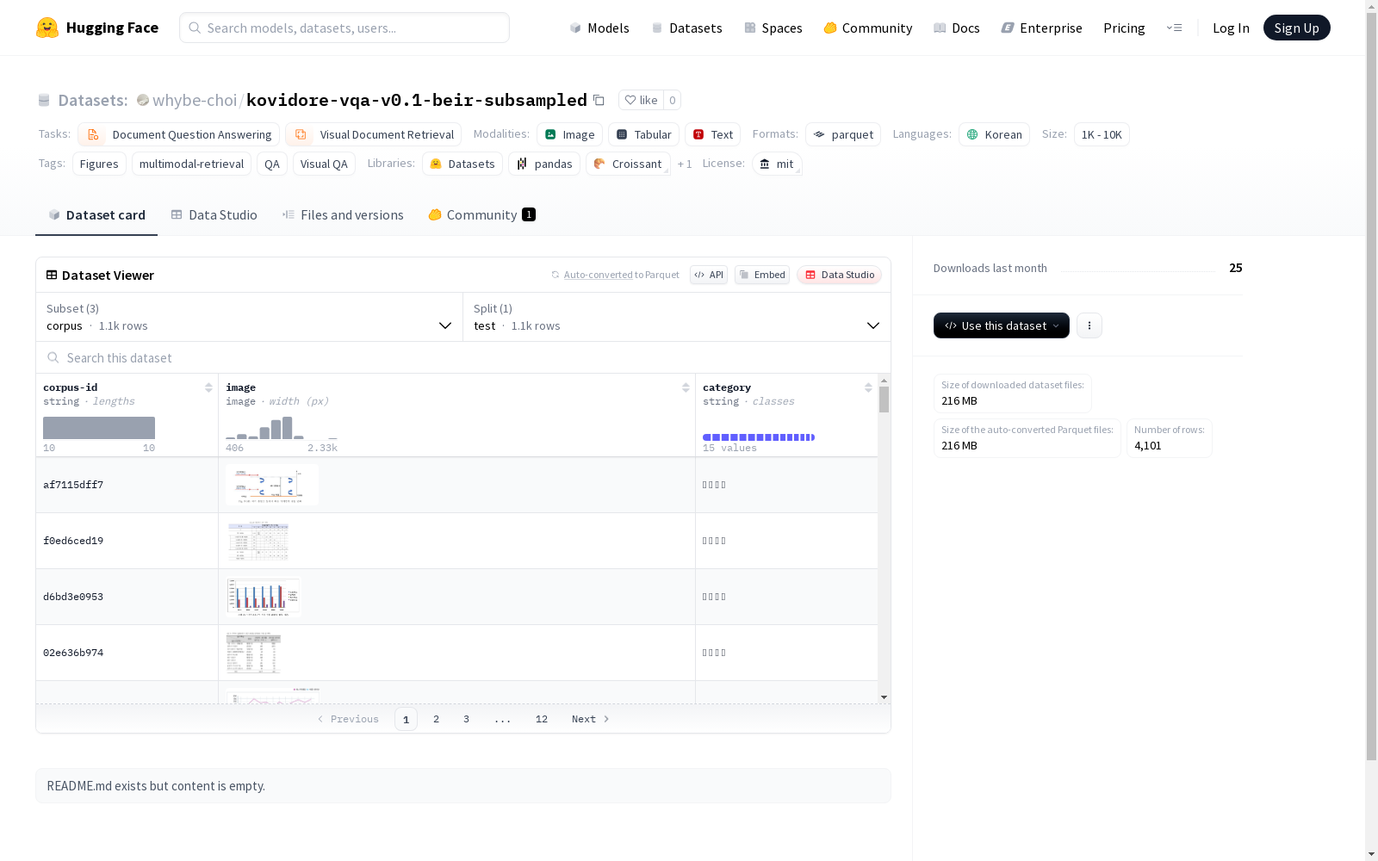Switch to the Dataset card tab
Image resolution: width=1378 pixels, height=861 pixels.
coord(96,215)
